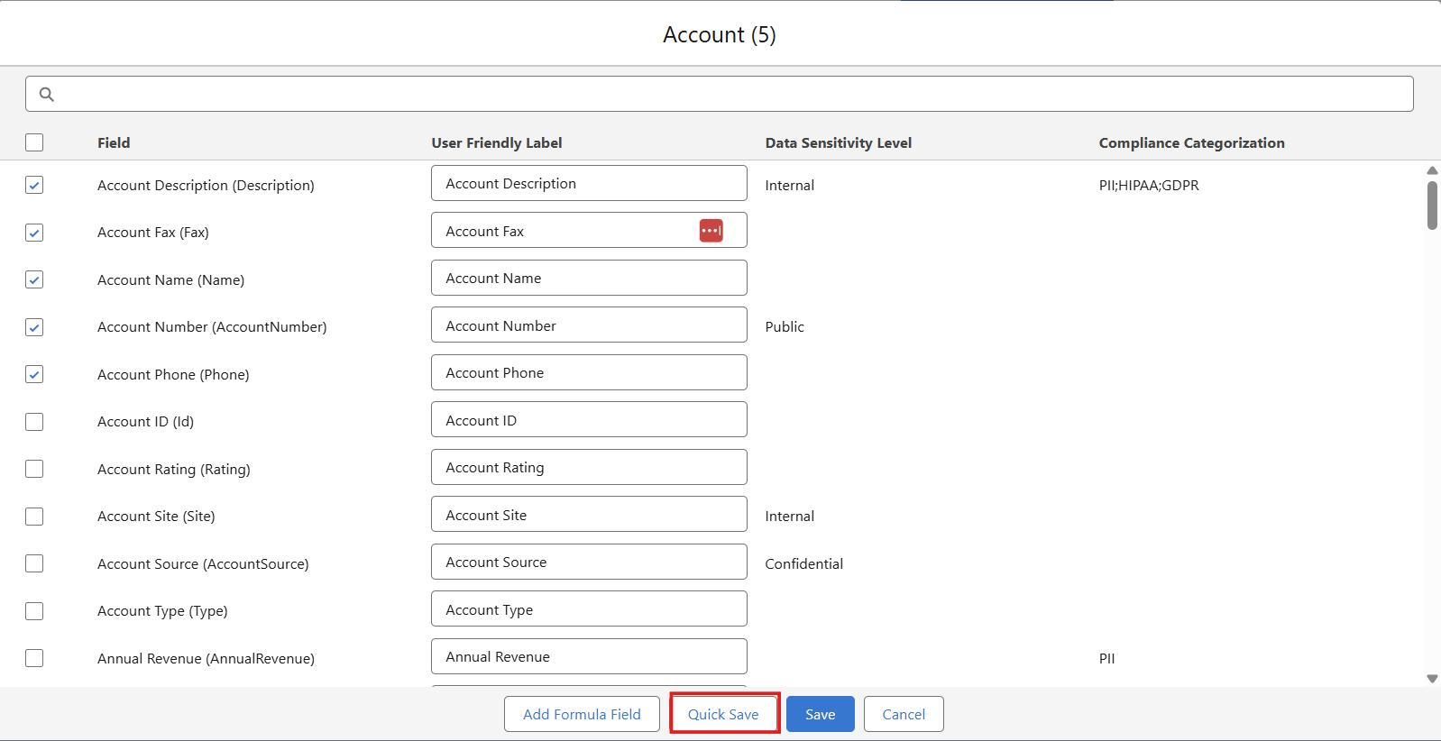The image size is (1441, 741).
Task: Click the scroll up arrow
Action: [x=1432, y=170]
